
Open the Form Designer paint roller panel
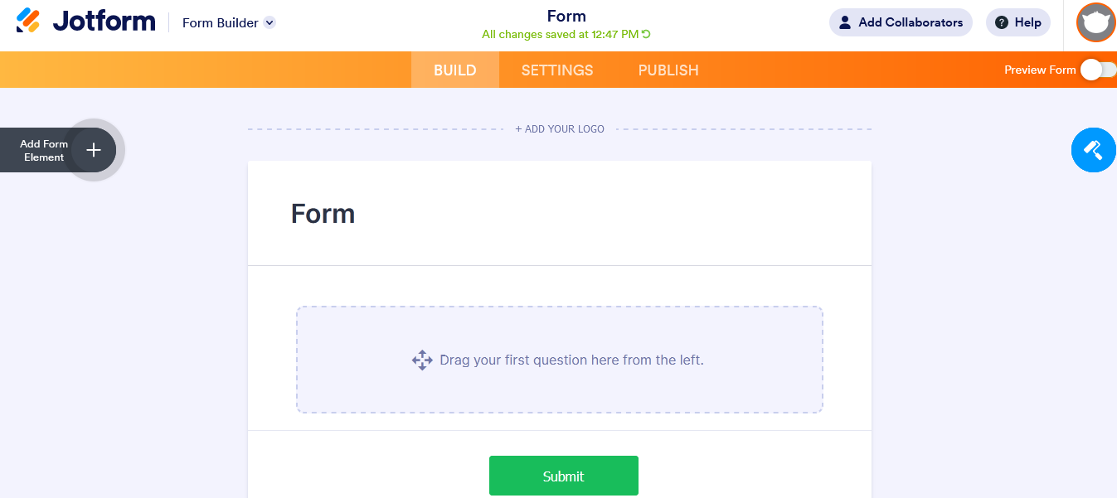(1093, 150)
